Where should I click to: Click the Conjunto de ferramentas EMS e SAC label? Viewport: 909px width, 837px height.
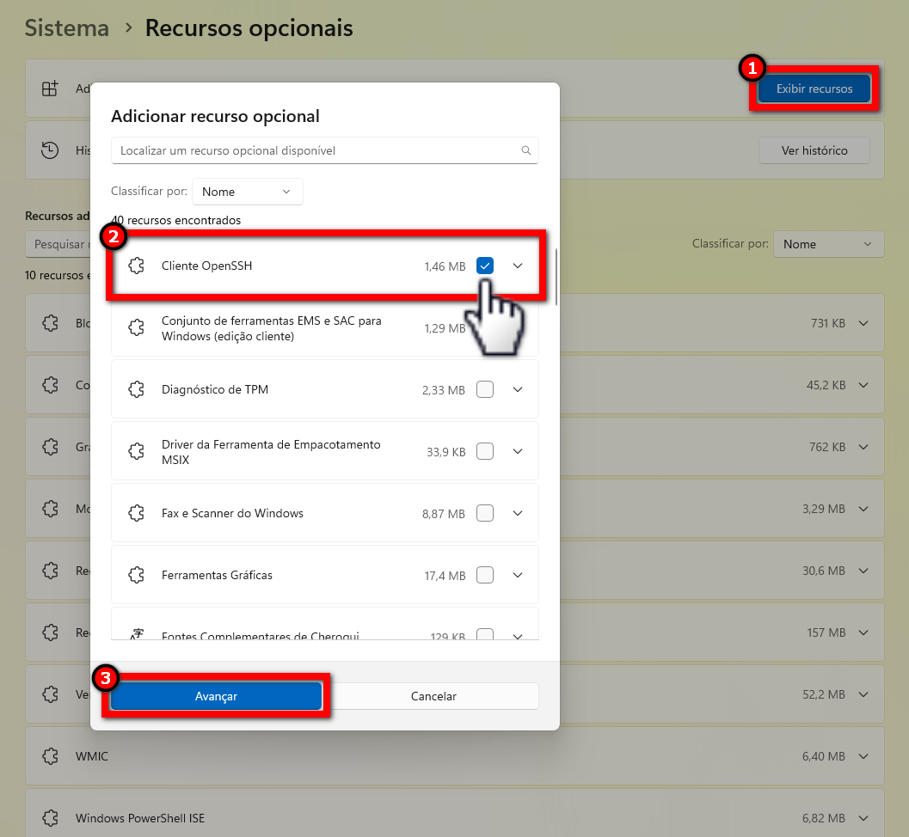pyautogui.click(x=271, y=328)
